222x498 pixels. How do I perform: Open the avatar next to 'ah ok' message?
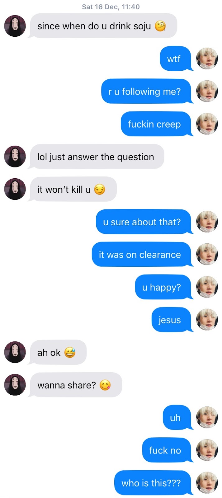[15, 352]
